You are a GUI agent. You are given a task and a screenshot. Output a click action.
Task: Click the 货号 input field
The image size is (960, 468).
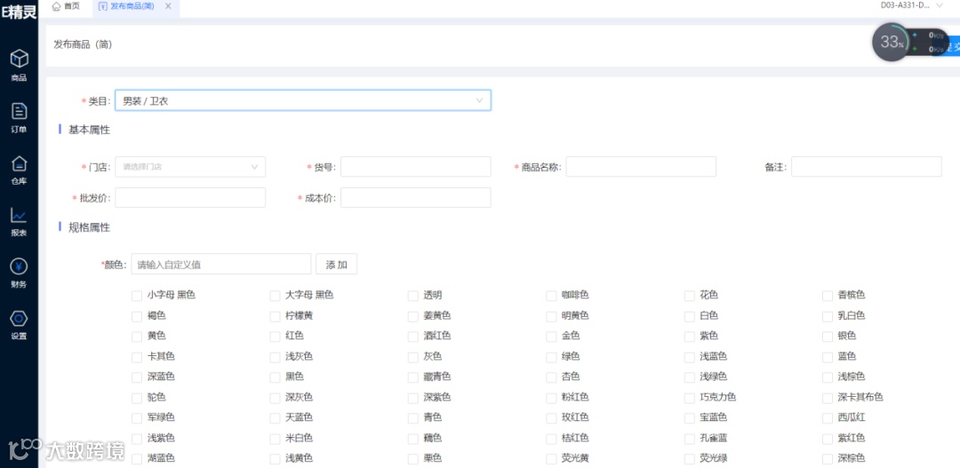416,166
